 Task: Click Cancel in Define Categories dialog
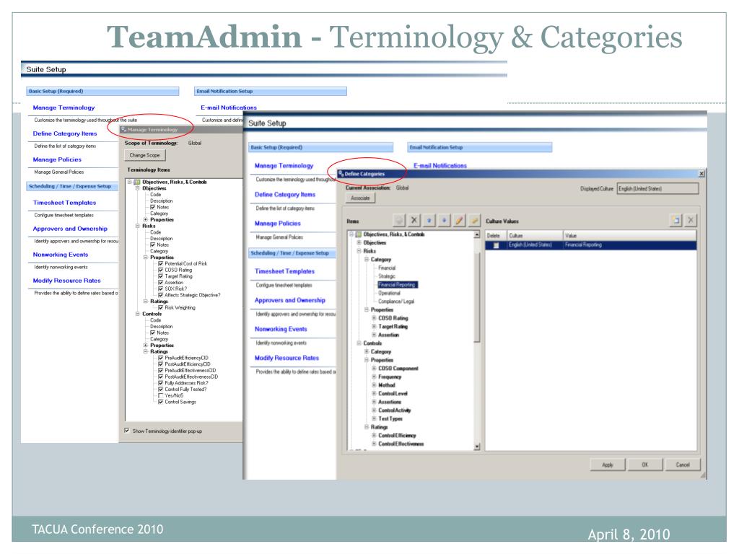tap(683, 465)
